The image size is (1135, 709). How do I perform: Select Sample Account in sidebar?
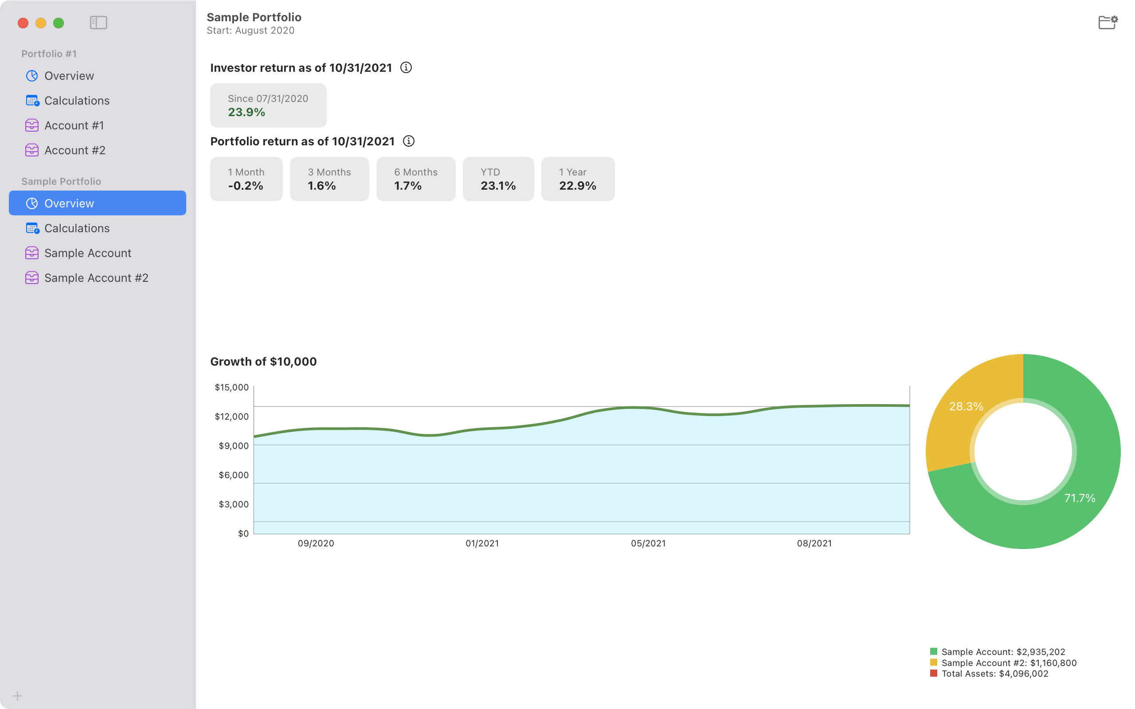[x=88, y=253]
